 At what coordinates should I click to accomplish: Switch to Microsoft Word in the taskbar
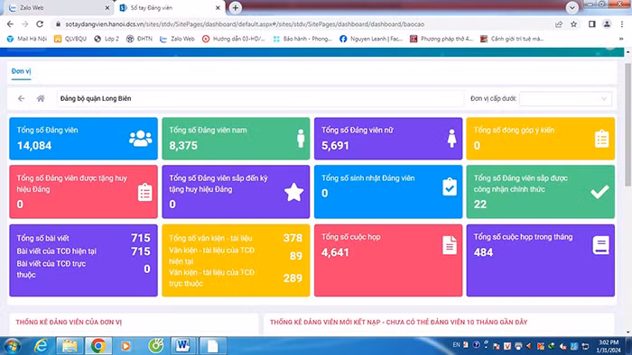point(182,346)
